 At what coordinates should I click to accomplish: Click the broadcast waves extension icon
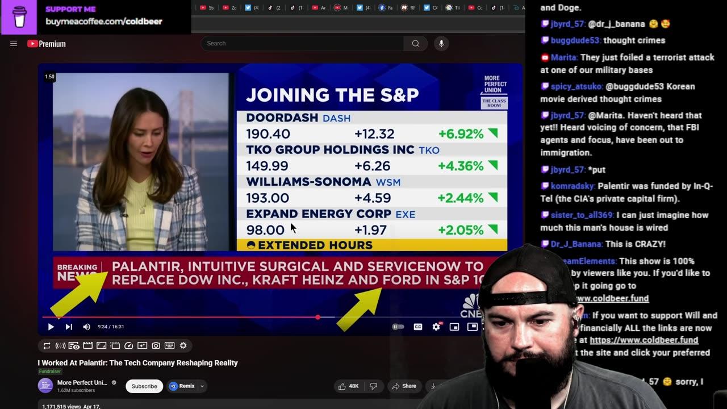[60, 345]
